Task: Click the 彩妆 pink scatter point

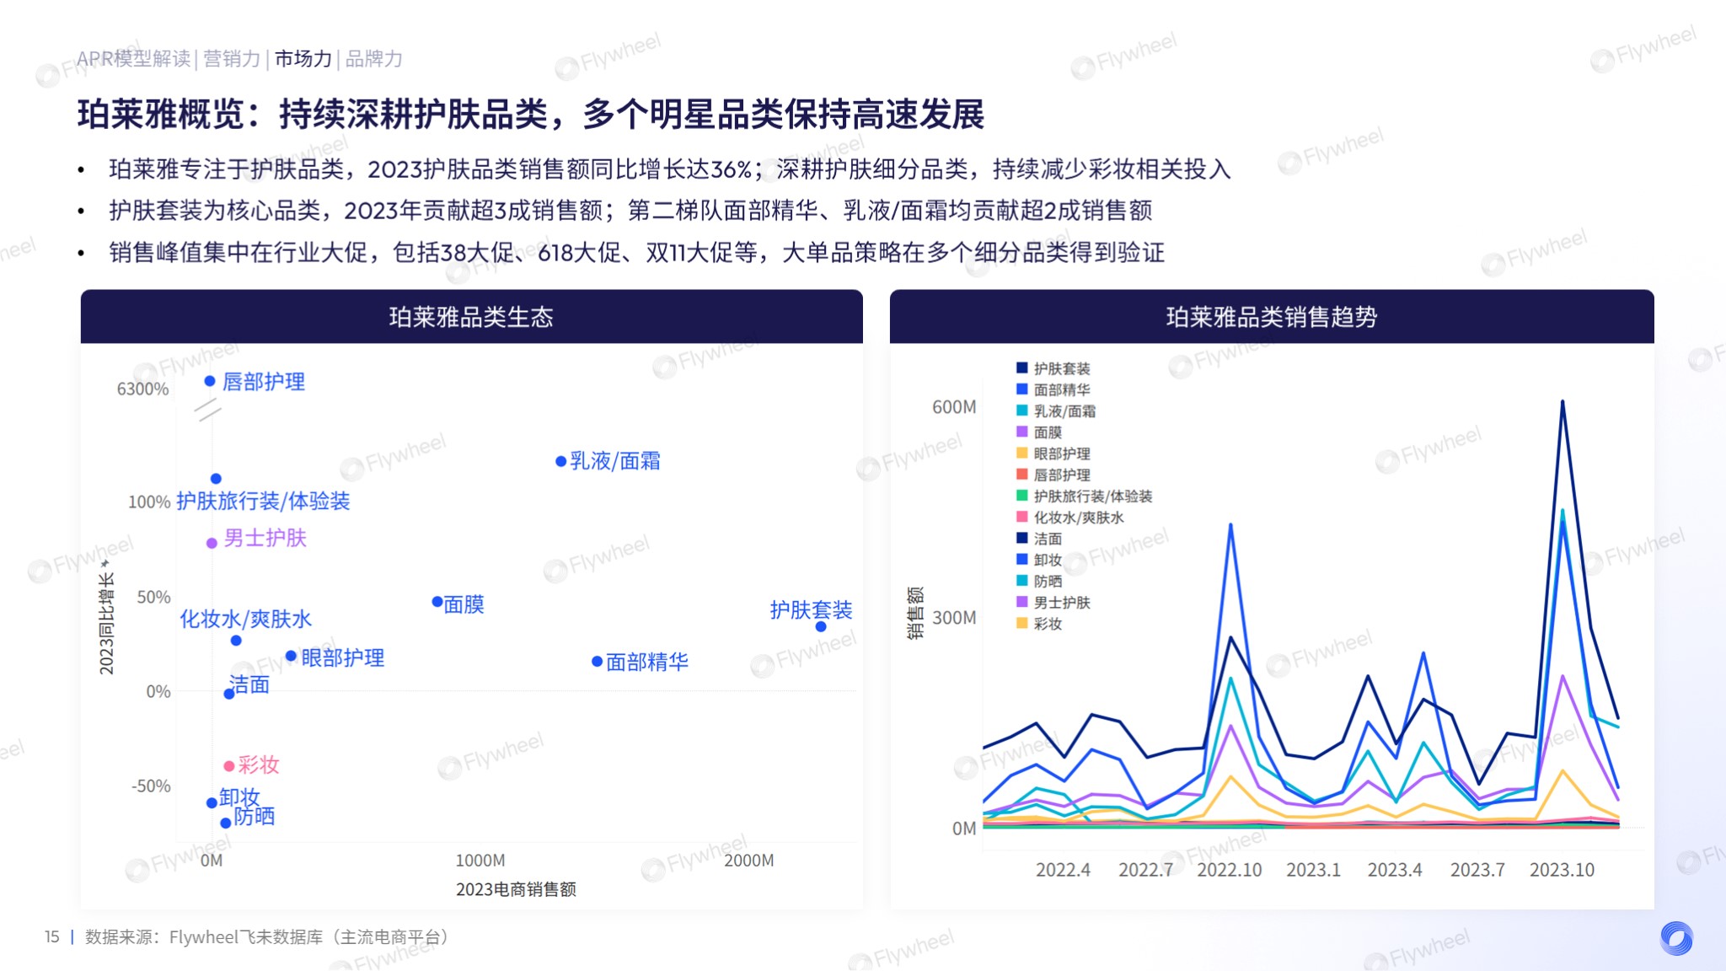Action: click(228, 766)
